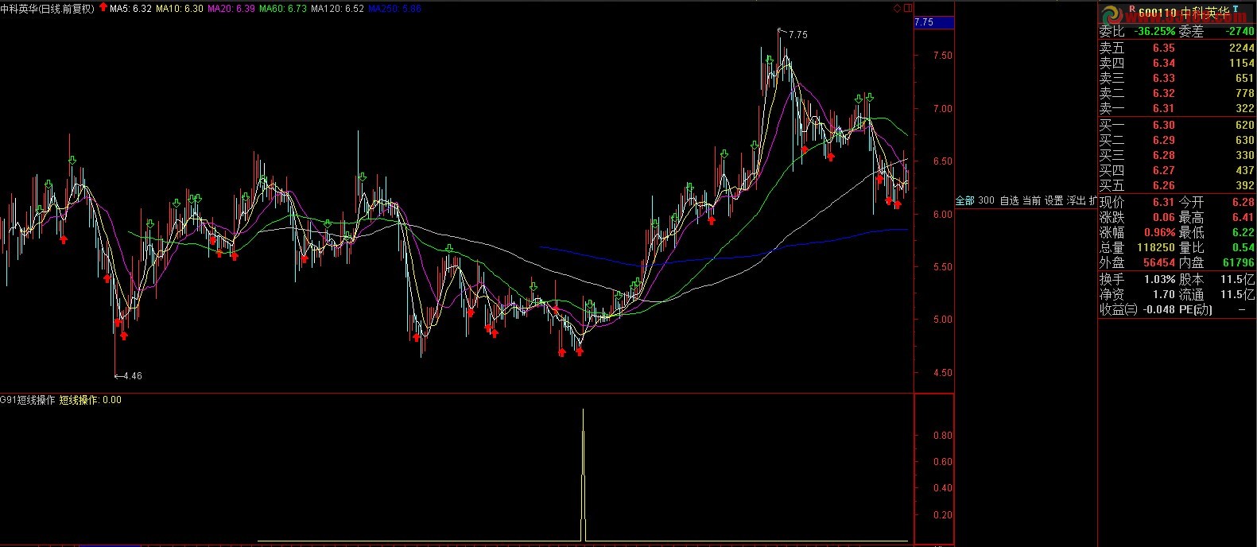Click the 涨跌 0.06 value
Viewport: 1257px width, 547px height.
(x=1164, y=217)
